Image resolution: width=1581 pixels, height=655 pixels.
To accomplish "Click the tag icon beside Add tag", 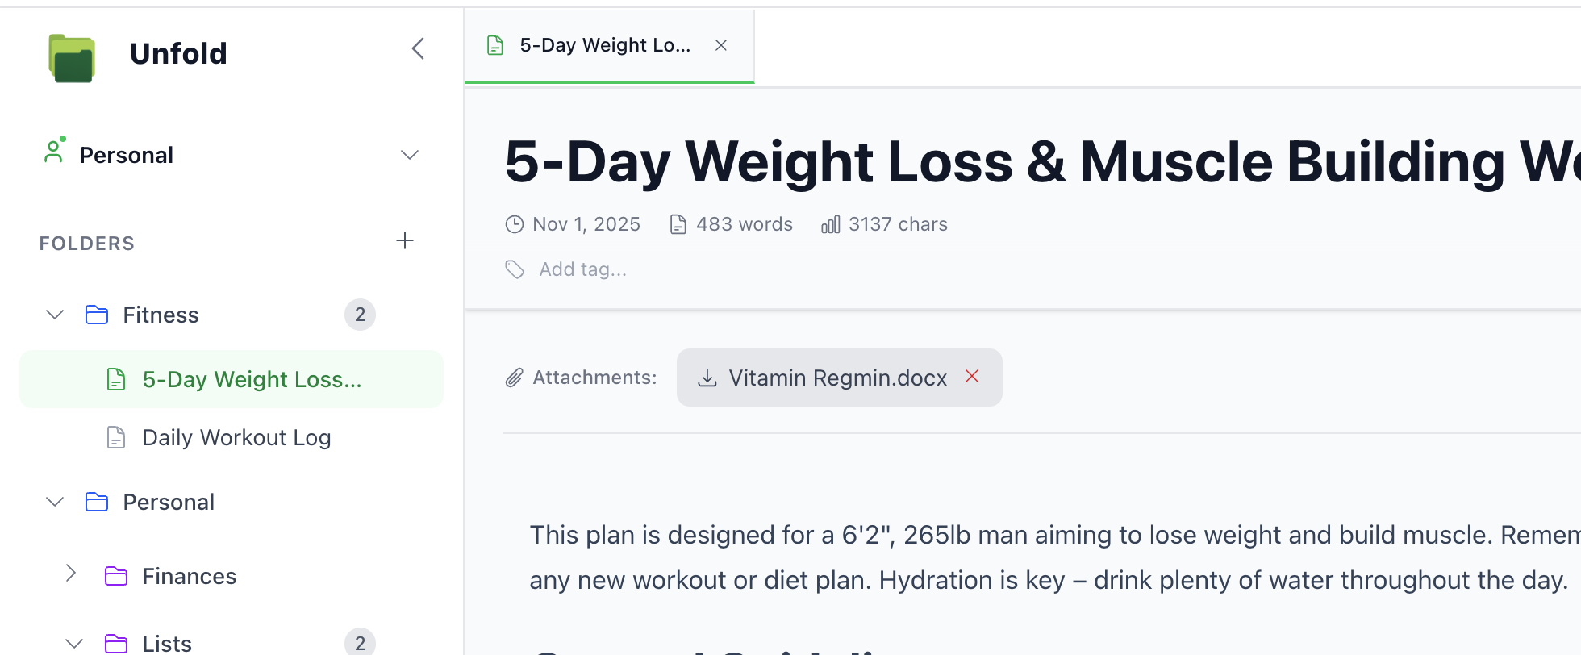I will click(515, 269).
